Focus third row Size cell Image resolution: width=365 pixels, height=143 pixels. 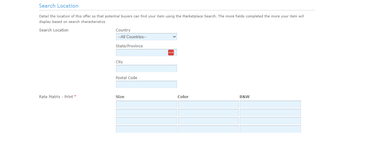tap(146, 121)
